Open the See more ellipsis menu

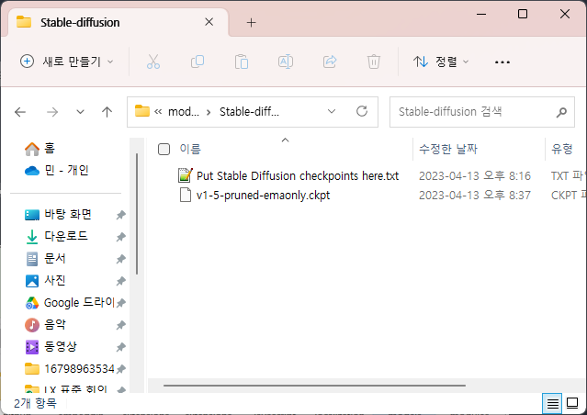[x=502, y=62]
